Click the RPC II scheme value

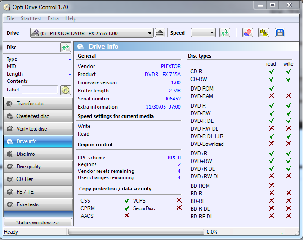point(174,158)
